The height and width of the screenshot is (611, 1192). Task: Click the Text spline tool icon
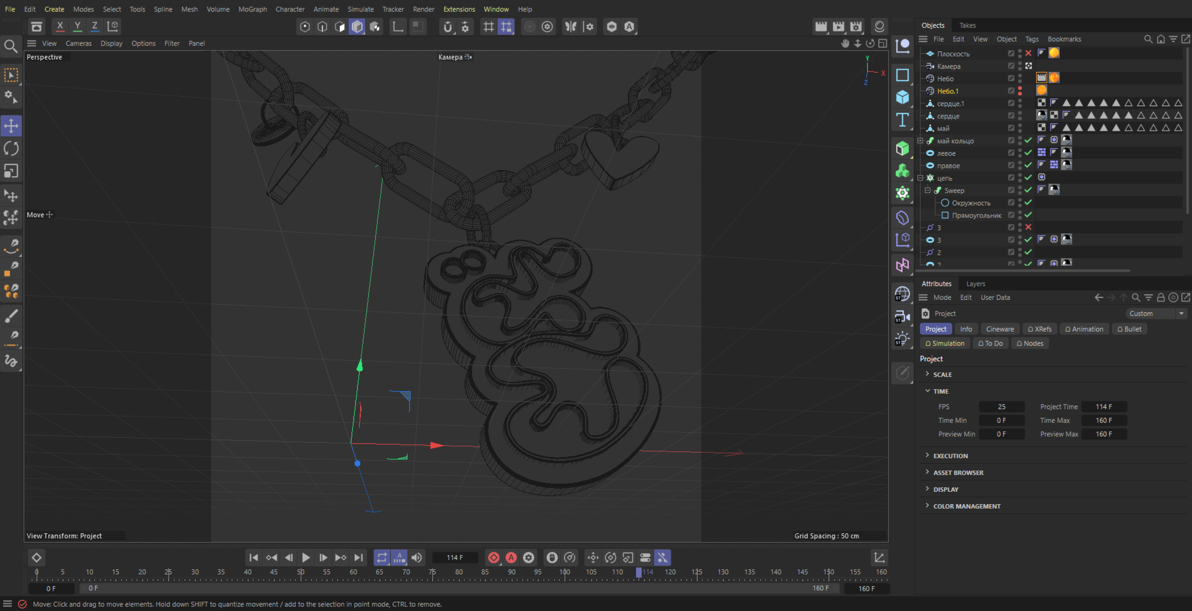point(902,120)
